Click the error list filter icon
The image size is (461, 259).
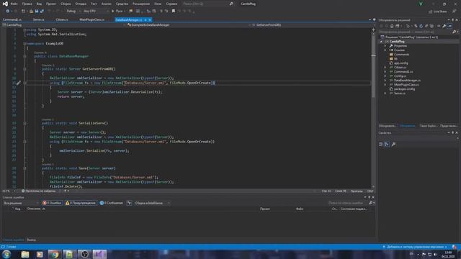tap(129, 203)
